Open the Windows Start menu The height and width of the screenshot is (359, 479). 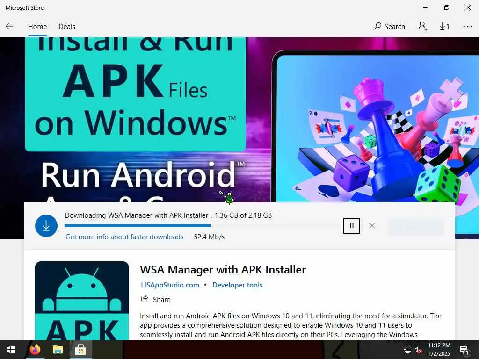tap(11, 350)
